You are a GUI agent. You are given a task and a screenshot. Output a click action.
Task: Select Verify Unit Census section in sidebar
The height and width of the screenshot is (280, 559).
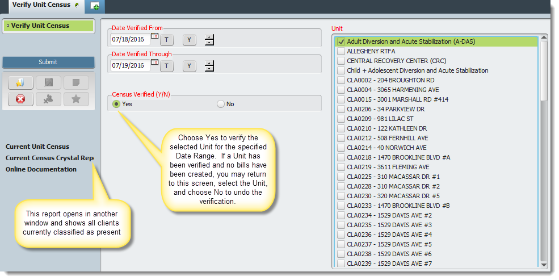48,26
